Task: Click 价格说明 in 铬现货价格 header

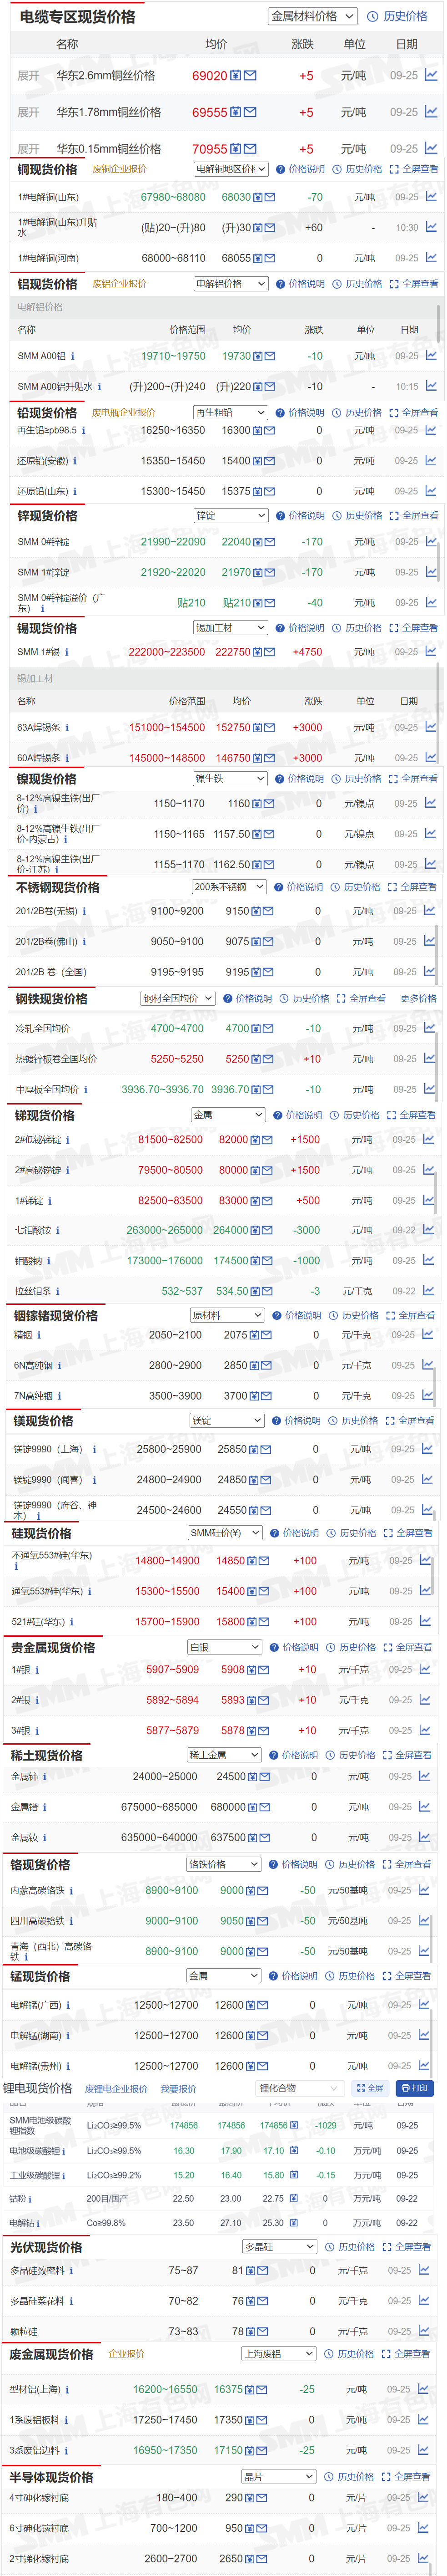Action: [x=299, y=1864]
